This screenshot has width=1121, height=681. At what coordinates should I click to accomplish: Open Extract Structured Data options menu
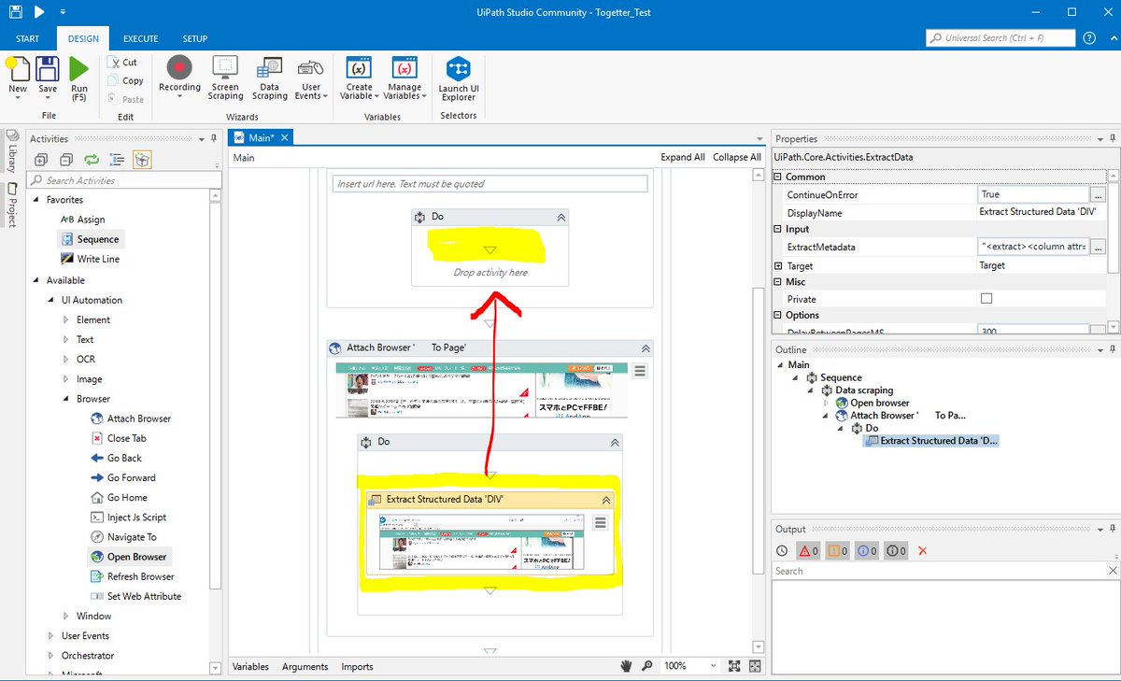601,523
